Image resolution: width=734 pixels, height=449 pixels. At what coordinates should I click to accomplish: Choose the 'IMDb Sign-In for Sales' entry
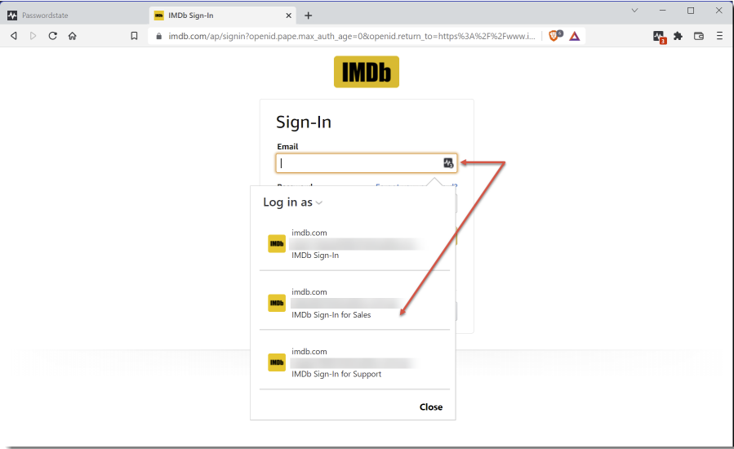point(354,303)
